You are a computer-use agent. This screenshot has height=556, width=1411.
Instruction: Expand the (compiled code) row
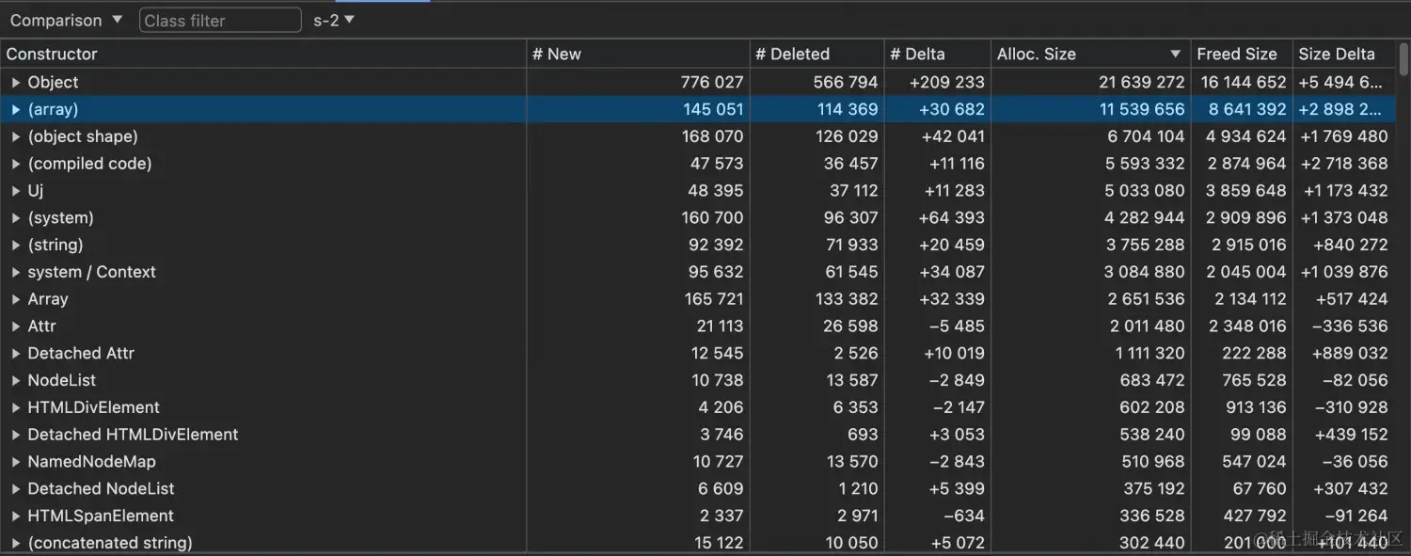(x=15, y=164)
